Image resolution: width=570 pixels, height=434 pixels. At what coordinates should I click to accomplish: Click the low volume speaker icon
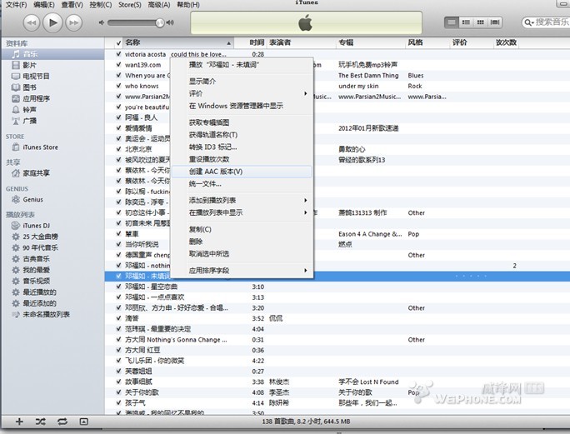click(x=102, y=22)
